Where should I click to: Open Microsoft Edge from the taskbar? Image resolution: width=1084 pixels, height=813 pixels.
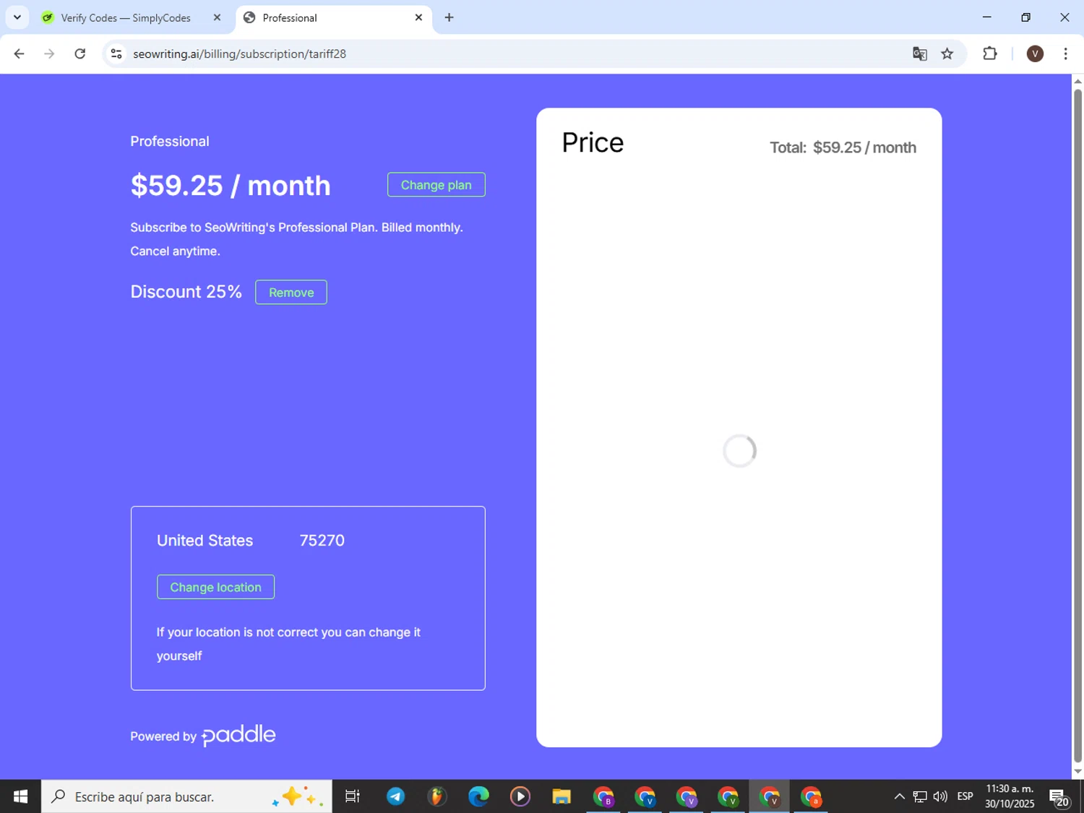point(478,796)
